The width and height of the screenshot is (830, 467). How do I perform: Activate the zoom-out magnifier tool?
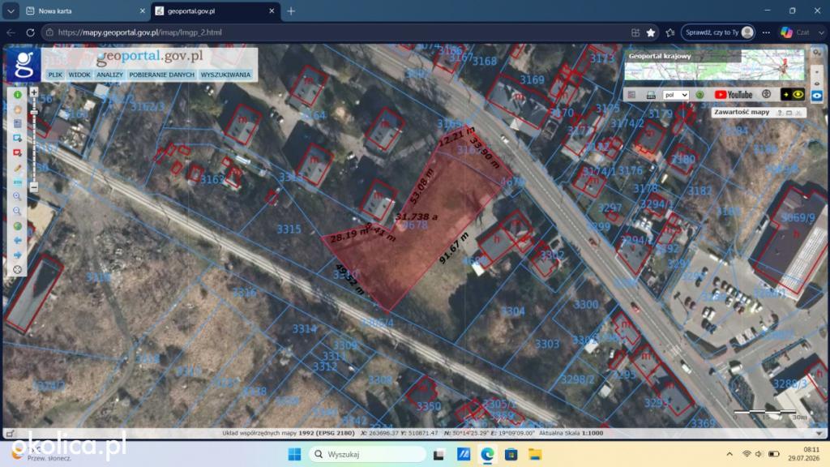click(x=18, y=212)
